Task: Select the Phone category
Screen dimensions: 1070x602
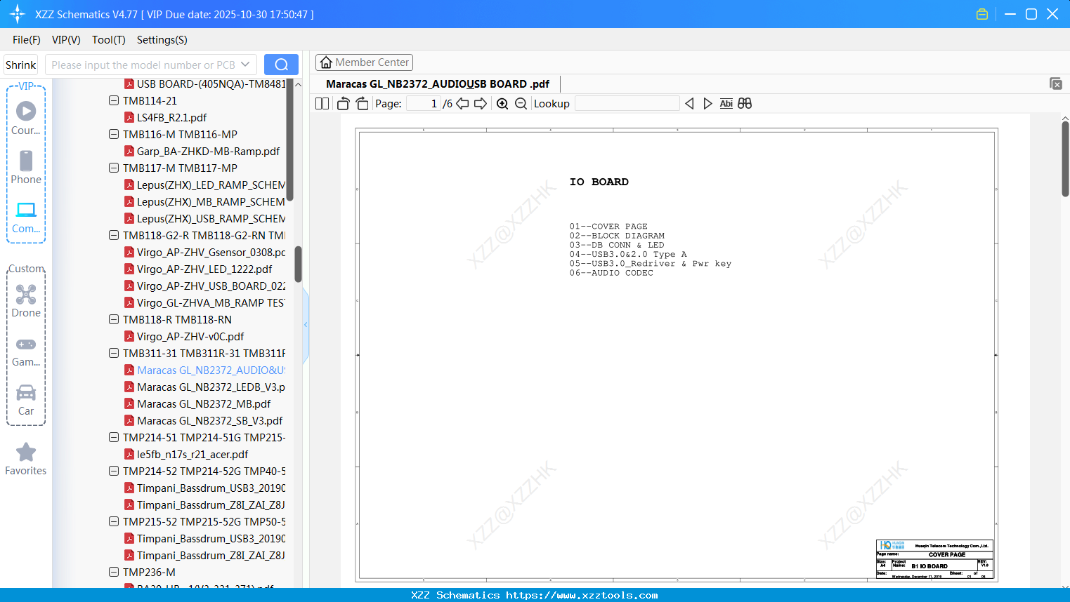Action: point(26,167)
